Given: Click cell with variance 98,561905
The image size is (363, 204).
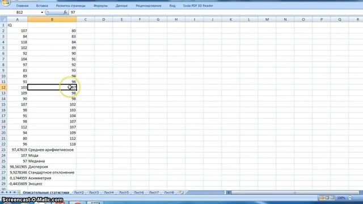Looking at the screenshot, I should tap(17, 167).
